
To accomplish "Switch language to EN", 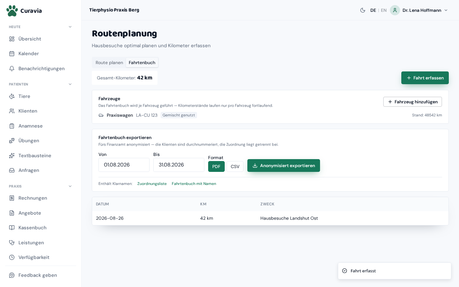I will [384, 10].
